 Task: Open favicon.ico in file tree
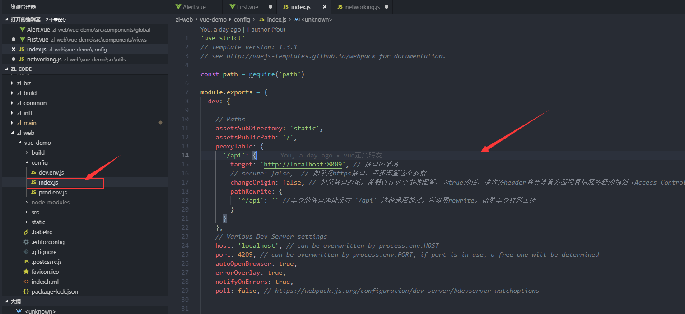click(45, 272)
